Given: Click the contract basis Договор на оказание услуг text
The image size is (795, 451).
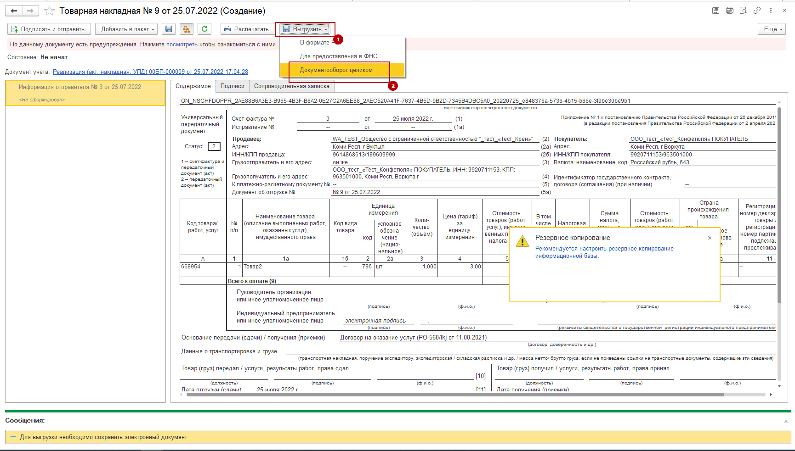Looking at the screenshot, I should pyautogui.click(x=413, y=338).
